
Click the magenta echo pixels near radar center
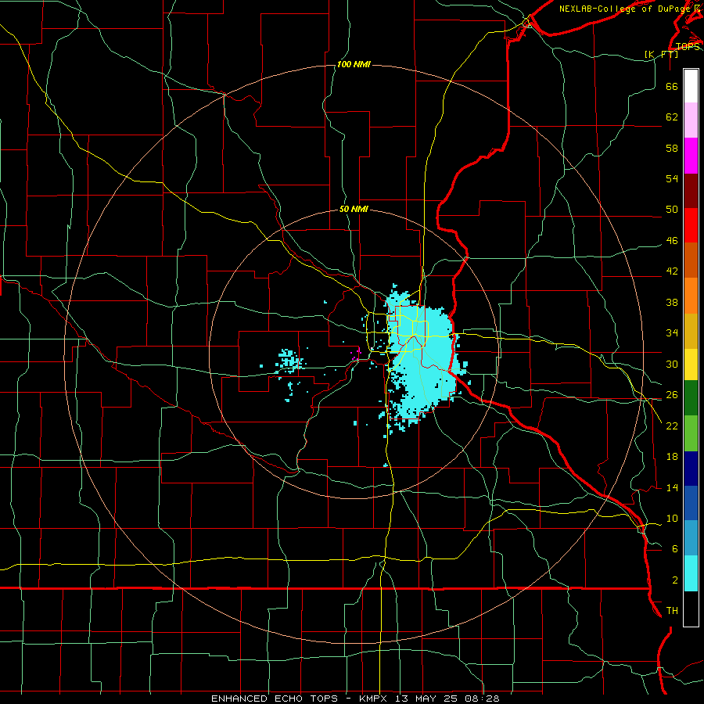(x=357, y=354)
